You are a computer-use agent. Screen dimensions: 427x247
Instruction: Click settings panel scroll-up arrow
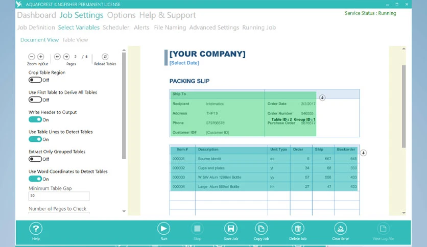124,51
